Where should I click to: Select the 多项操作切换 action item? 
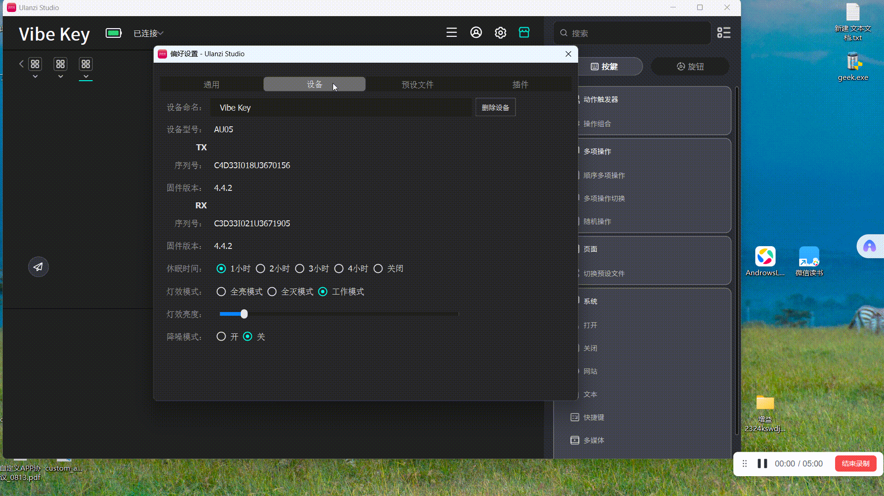[x=604, y=198]
